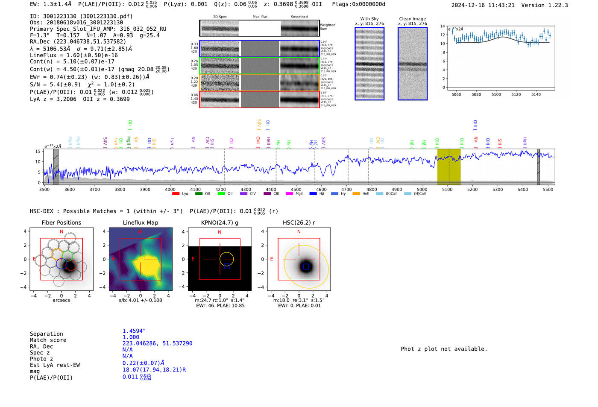Click the OIII lime legend swatch
This screenshot has width=598, height=407.
(221, 194)
